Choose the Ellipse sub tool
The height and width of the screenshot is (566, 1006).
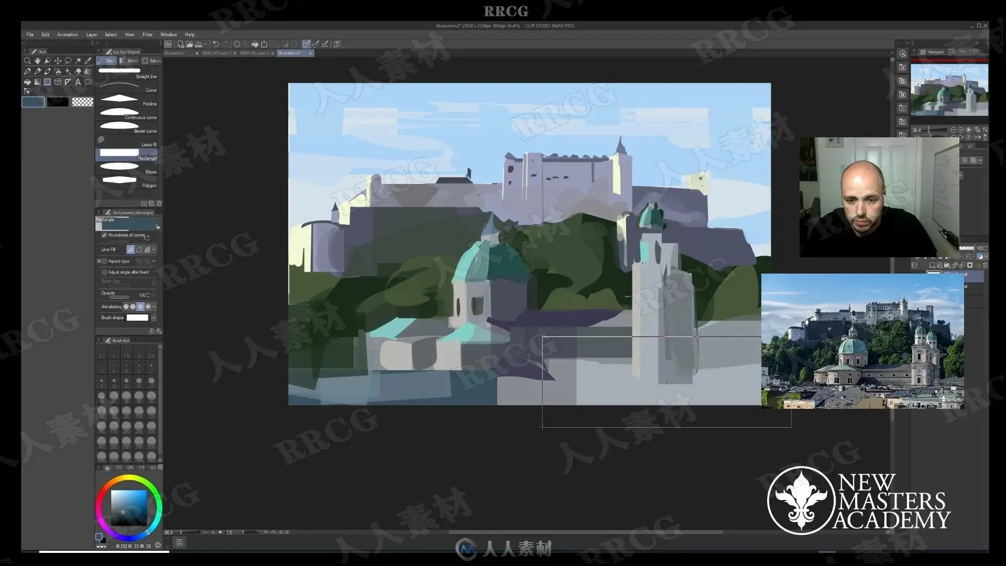tap(126, 168)
